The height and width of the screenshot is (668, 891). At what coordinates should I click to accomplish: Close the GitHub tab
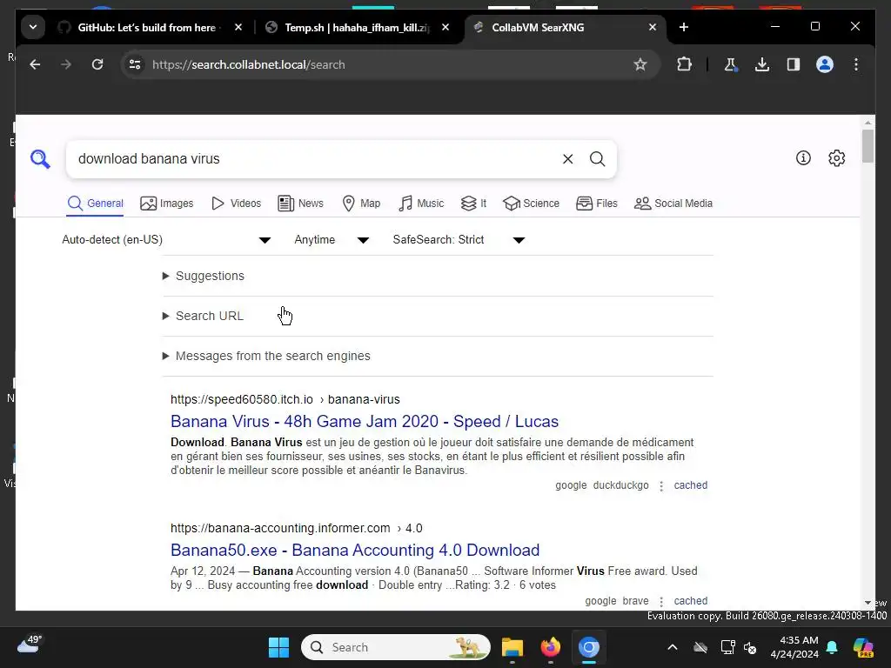(238, 27)
